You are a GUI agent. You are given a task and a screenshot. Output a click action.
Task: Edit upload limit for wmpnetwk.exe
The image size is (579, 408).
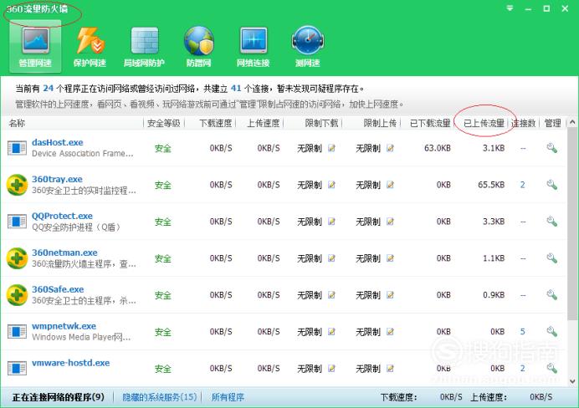(x=390, y=332)
